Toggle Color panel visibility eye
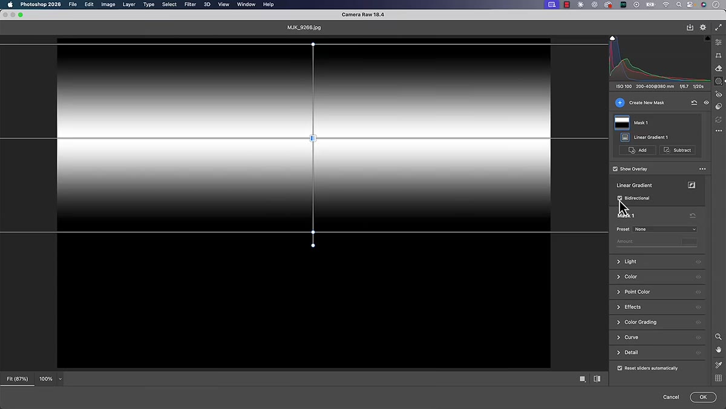The width and height of the screenshot is (726, 409). [x=698, y=277]
